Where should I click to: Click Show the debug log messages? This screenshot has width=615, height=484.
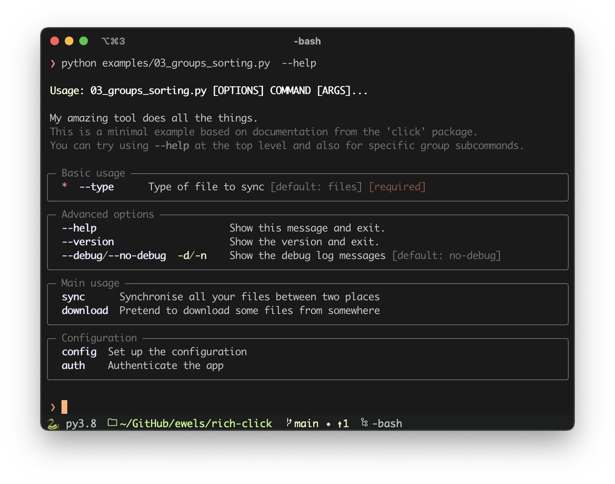[307, 255]
